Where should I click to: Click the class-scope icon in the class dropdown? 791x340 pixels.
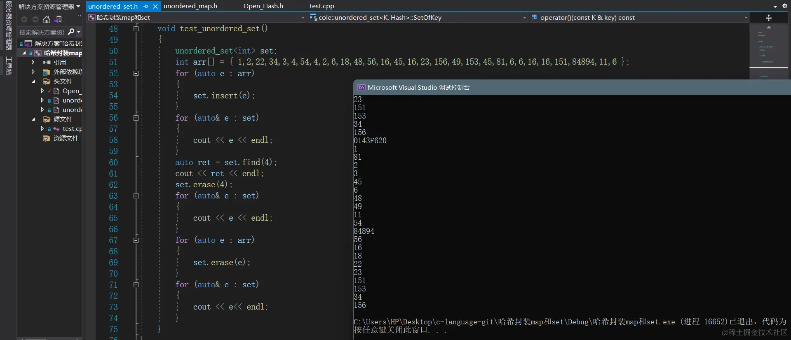[313, 17]
